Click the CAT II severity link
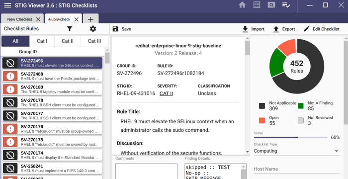348x179 pixels. (x=166, y=93)
